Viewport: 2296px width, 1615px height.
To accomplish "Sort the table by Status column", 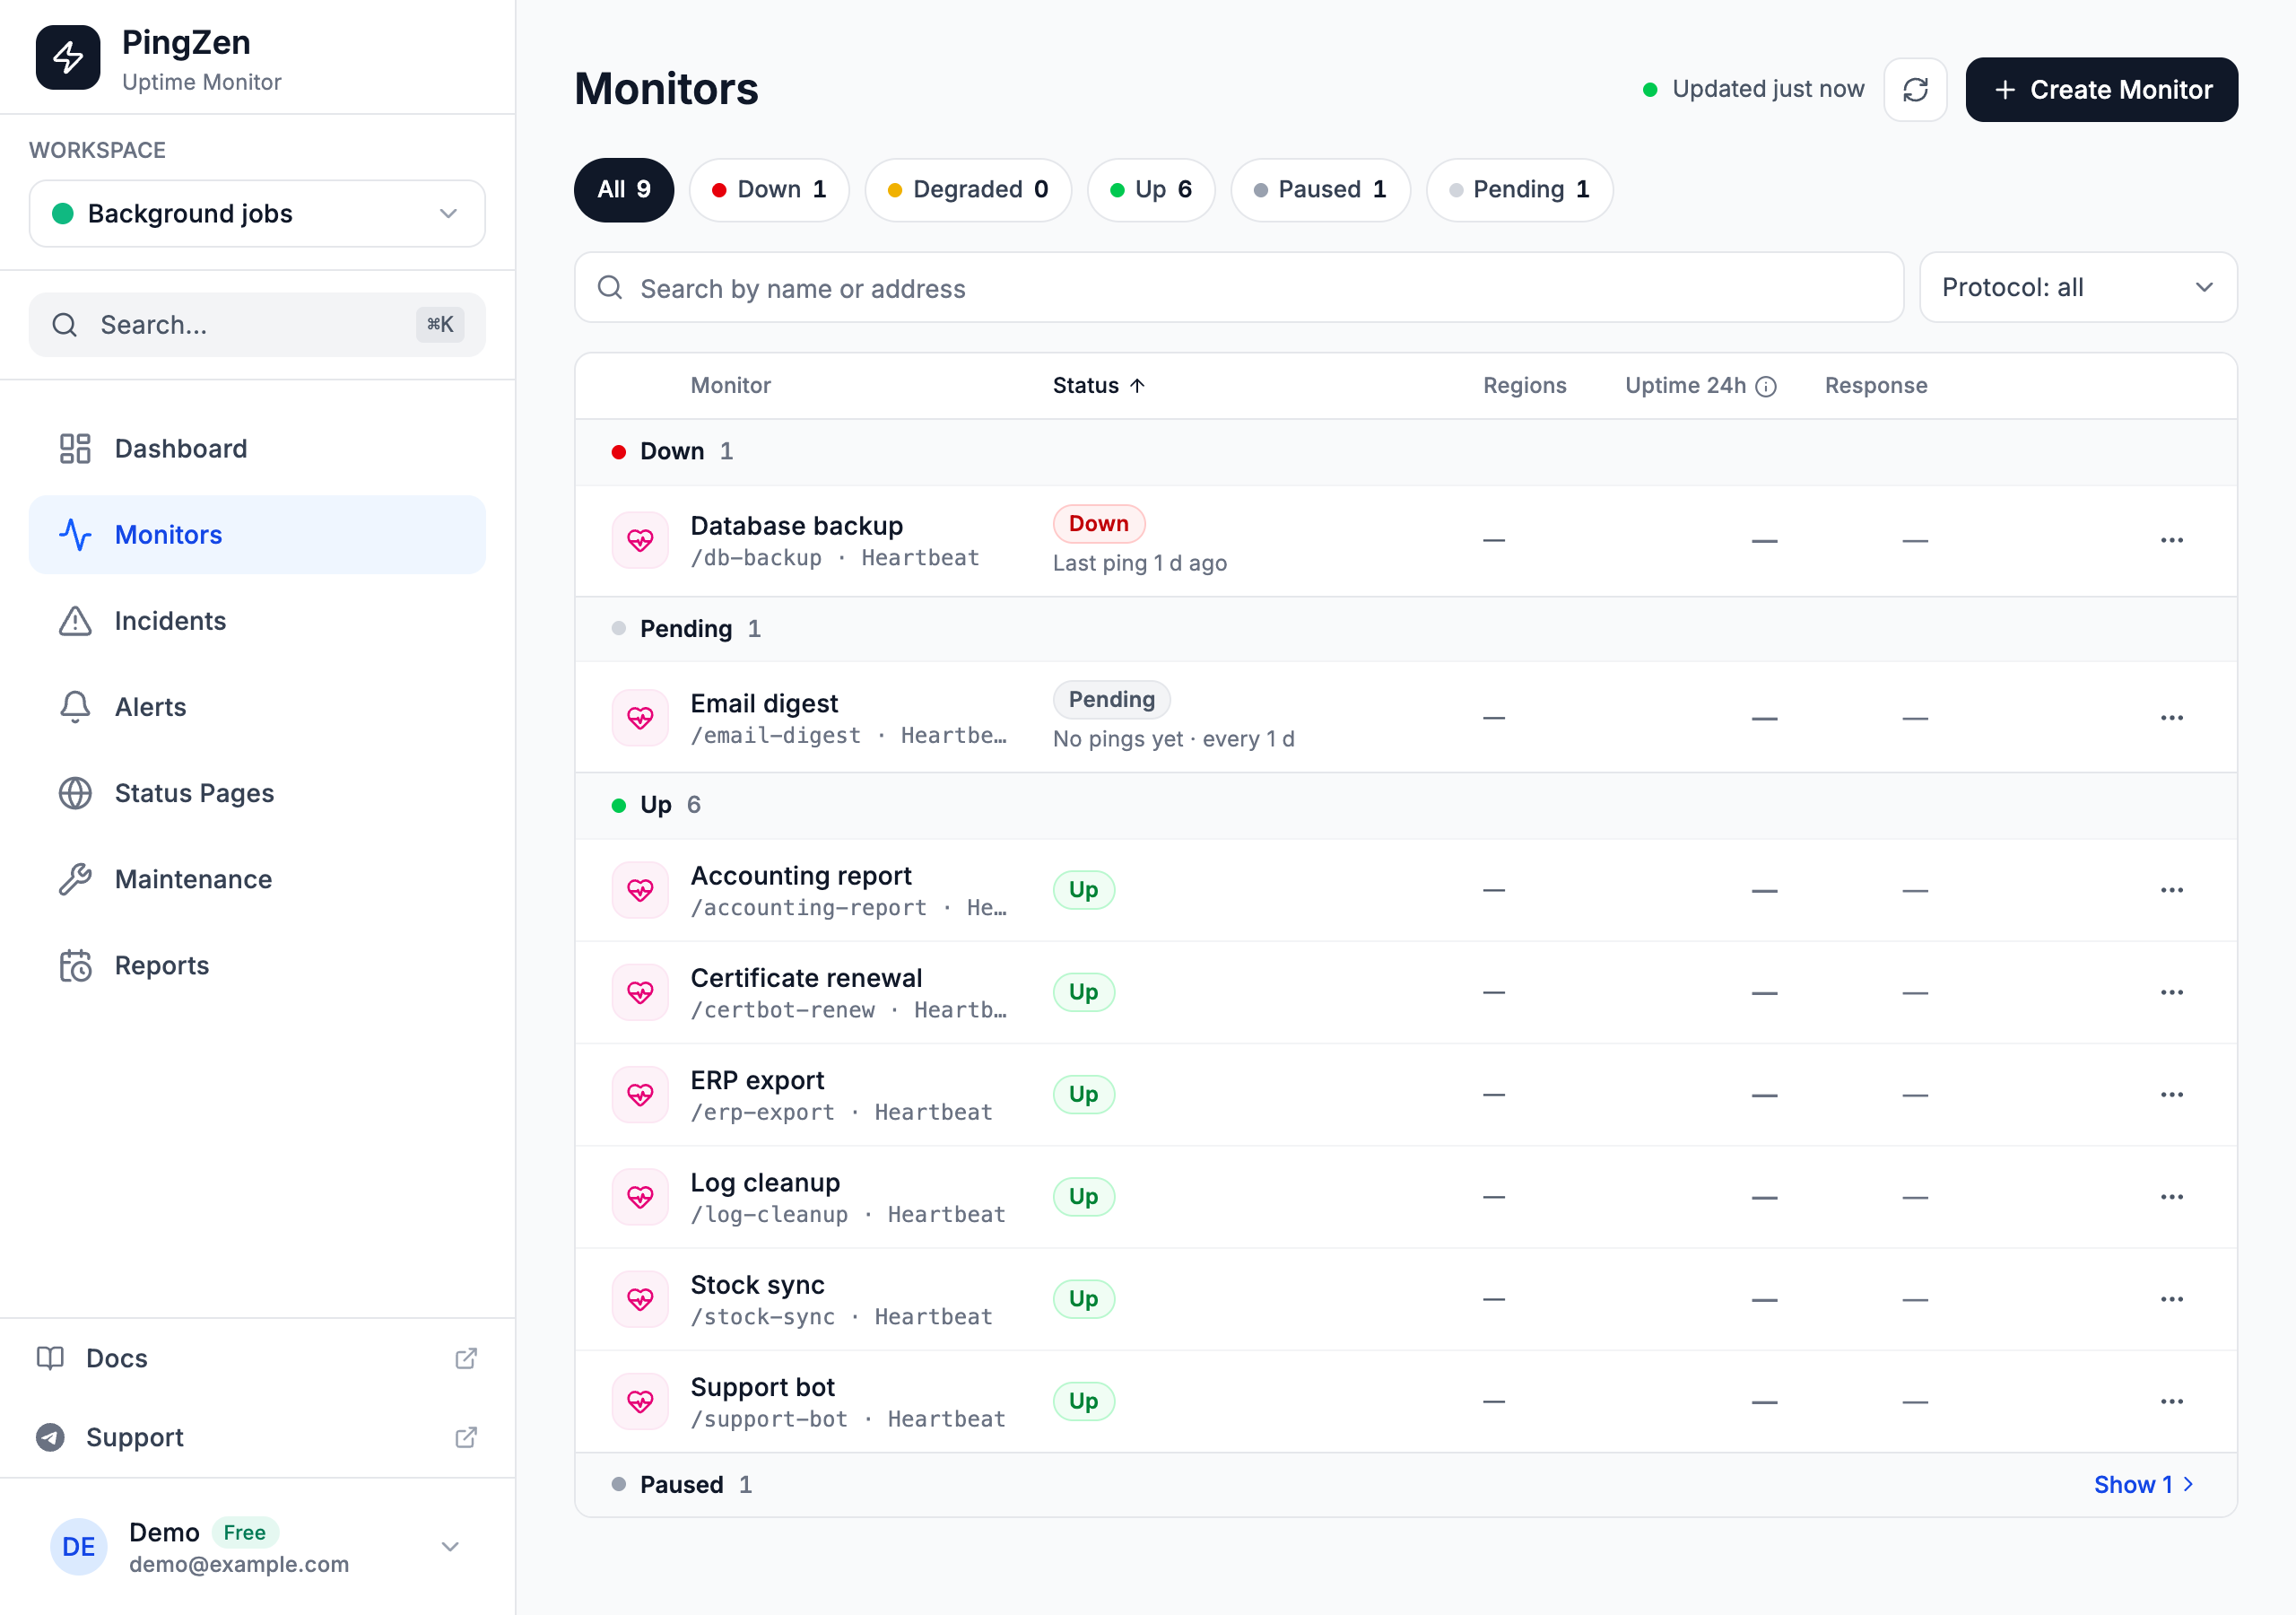I will coord(1098,385).
